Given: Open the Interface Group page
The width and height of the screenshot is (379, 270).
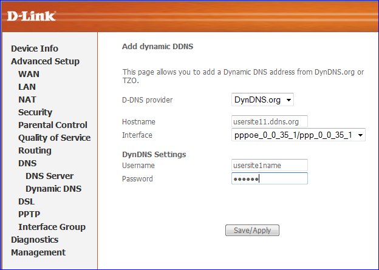Looking at the screenshot, I should pos(52,227).
